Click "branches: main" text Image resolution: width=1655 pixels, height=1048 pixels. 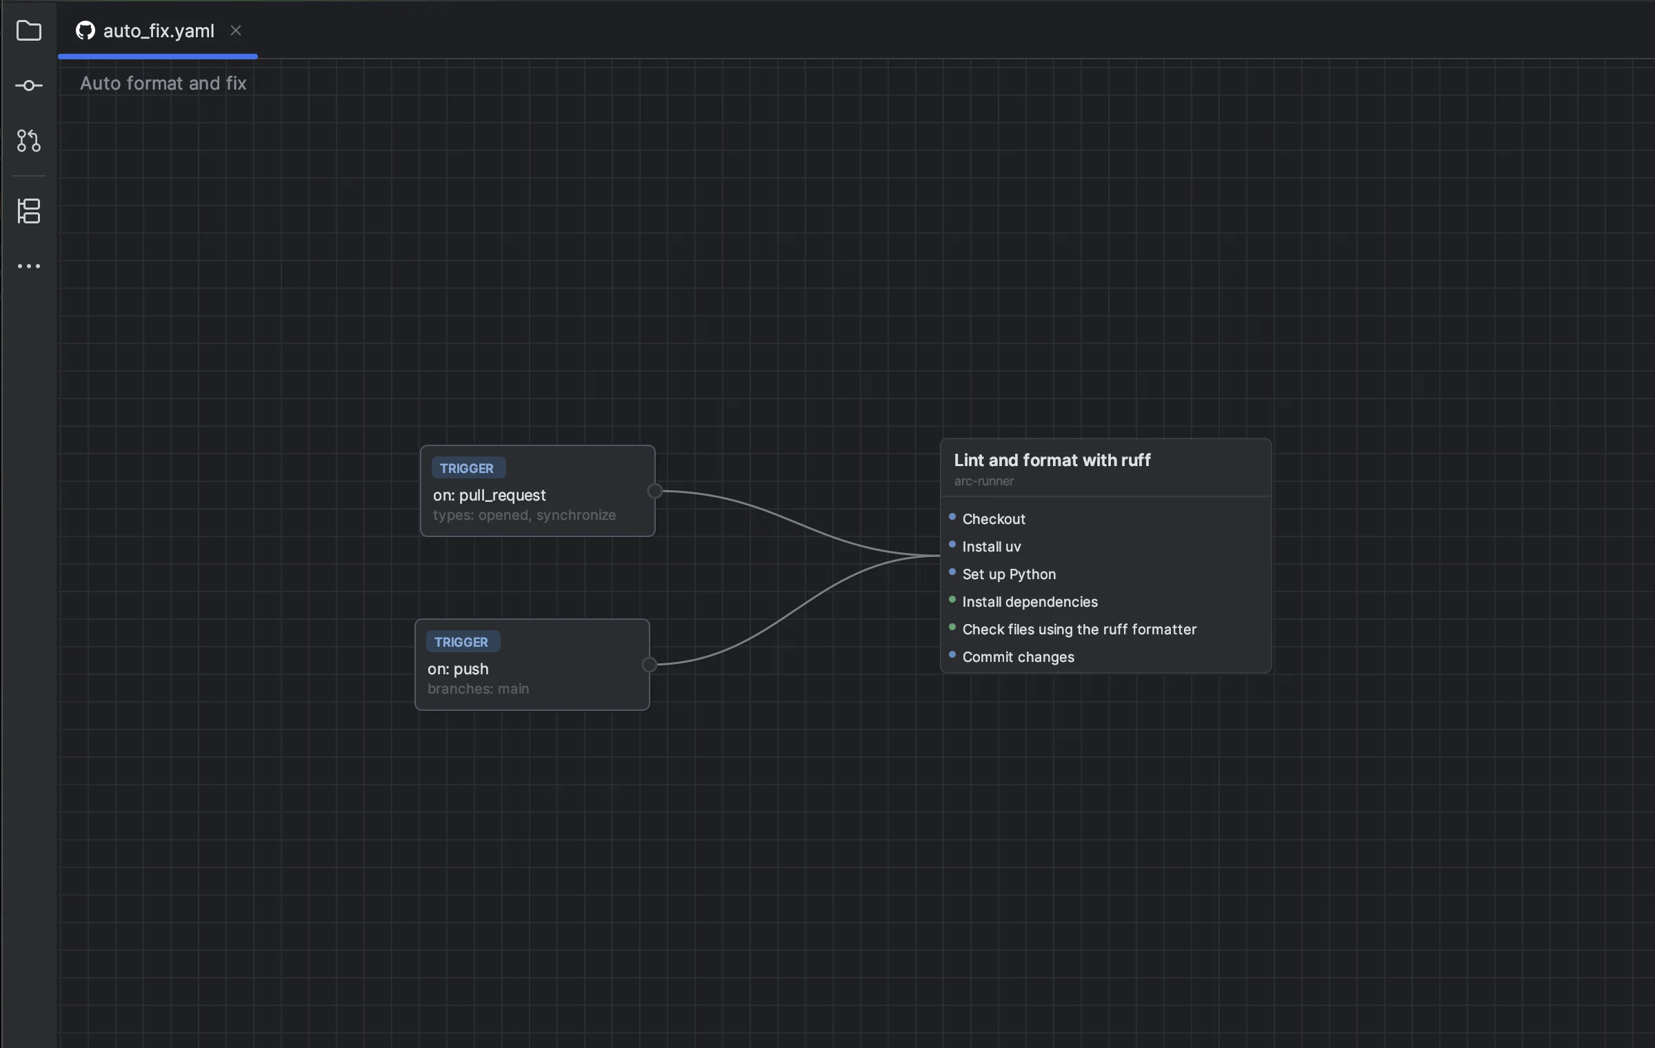479,689
